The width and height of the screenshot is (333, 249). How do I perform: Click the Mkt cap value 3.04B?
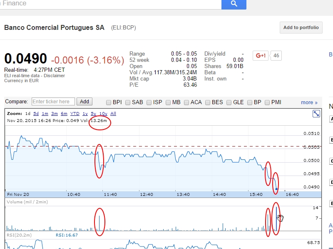(190, 79)
